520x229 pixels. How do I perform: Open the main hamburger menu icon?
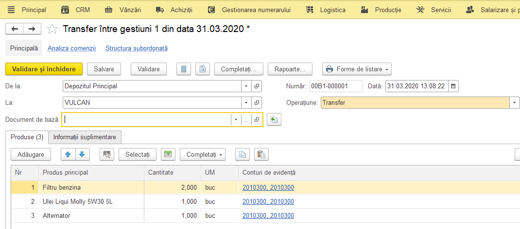pyautogui.click(x=11, y=10)
